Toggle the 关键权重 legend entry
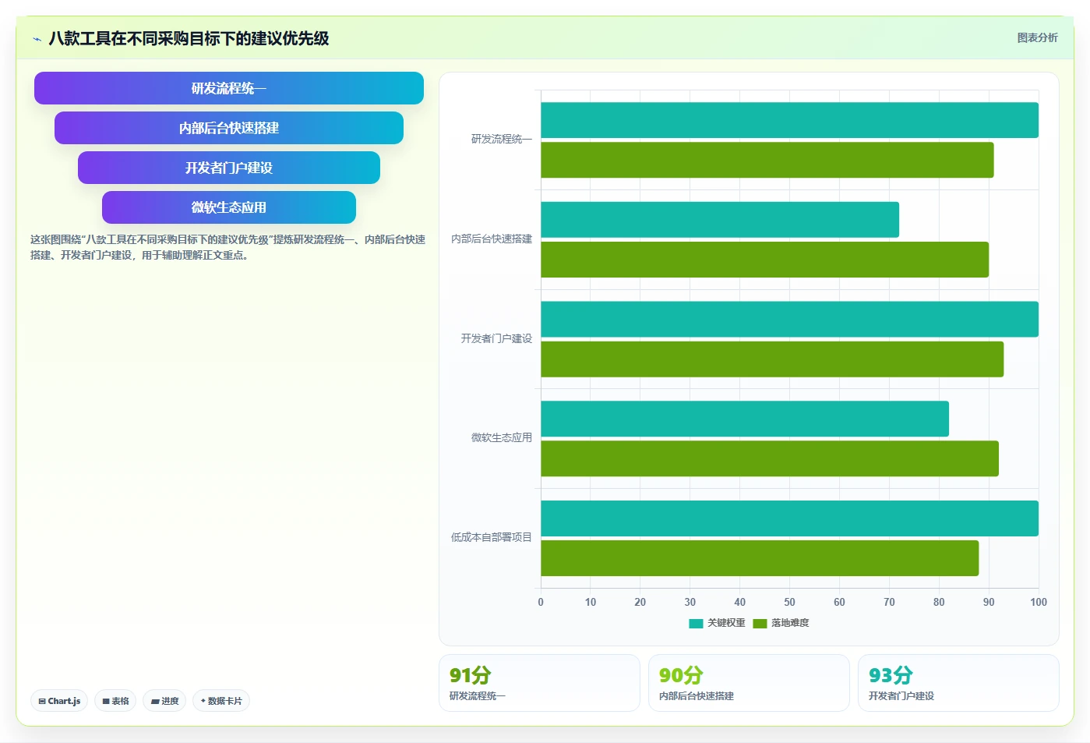 tap(717, 623)
